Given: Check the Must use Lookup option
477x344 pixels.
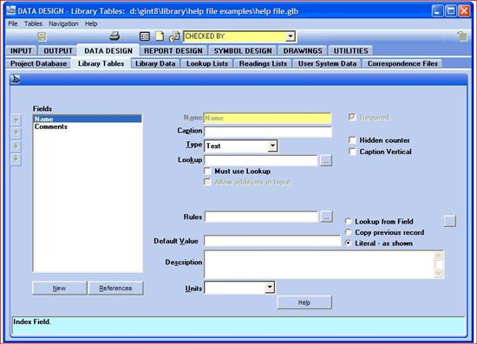Looking at the screenshot, I should pos(207,171).
